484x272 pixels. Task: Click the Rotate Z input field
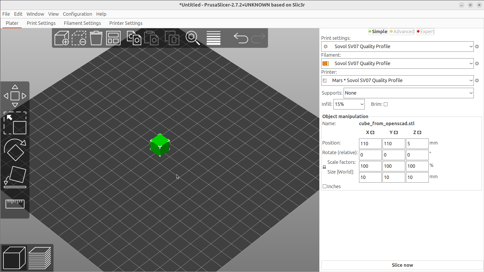417,155
